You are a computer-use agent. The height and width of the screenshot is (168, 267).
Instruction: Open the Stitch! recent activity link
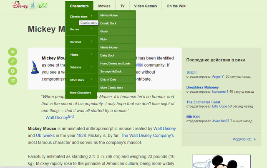[191, 72]
